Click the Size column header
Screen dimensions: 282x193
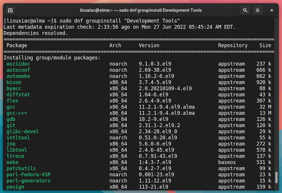265,45
